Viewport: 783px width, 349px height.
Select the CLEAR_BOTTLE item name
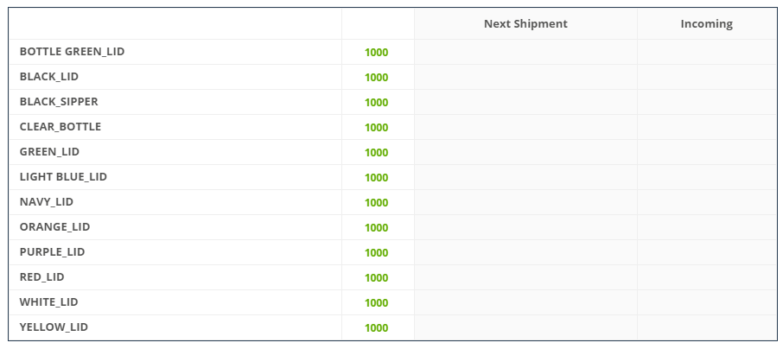[60, 126]
